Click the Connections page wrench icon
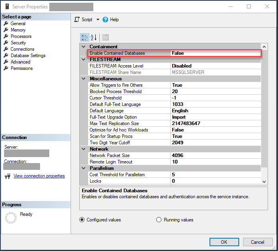Viewport: 278px width, 251px height. [6, 49]
